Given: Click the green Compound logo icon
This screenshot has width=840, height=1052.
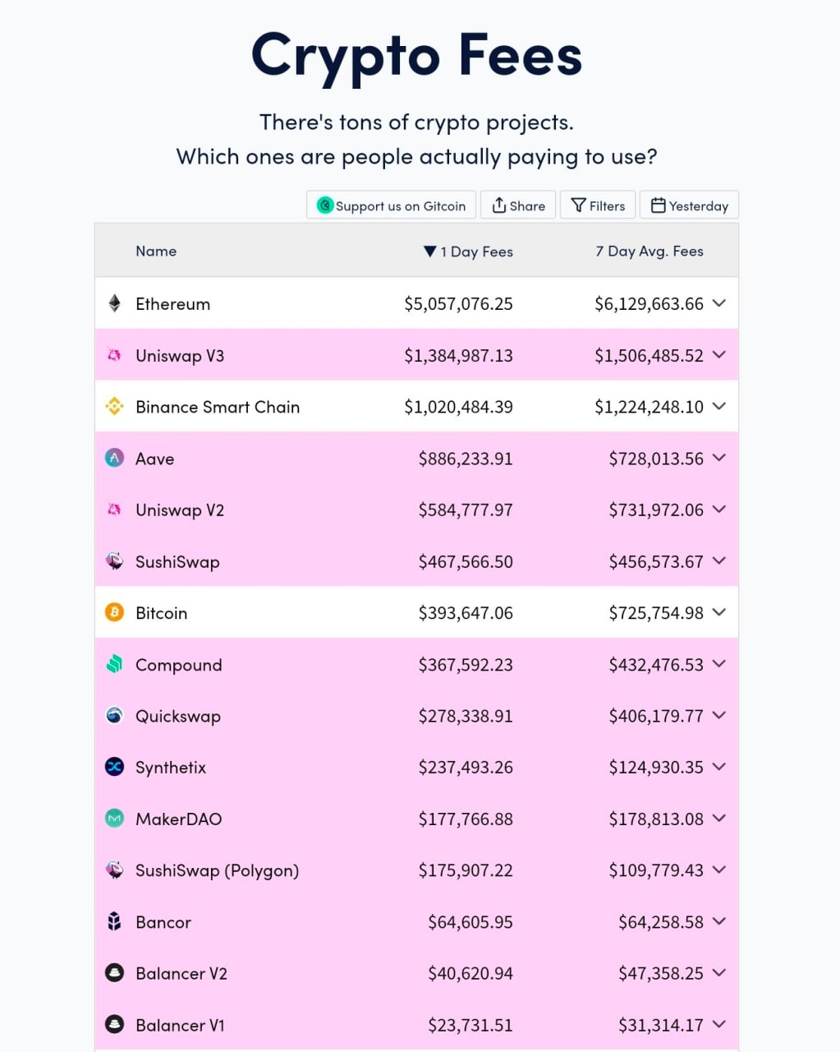Looking at the screenshot, I should 115,664.
